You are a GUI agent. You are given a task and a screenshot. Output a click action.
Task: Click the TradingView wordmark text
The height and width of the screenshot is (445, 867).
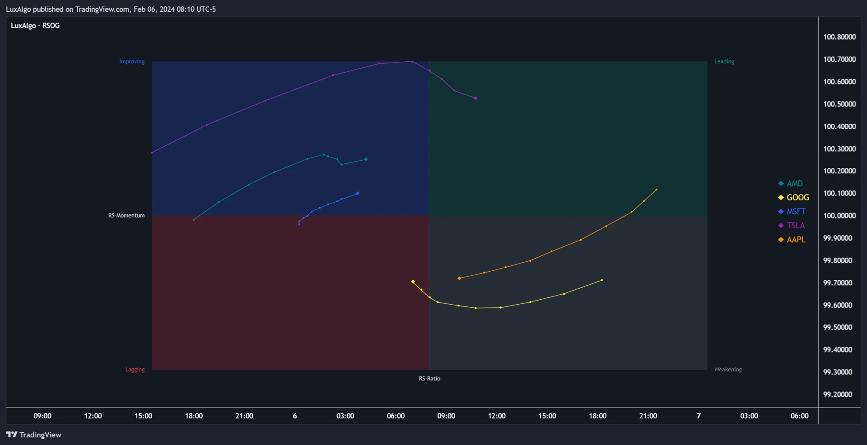tap(40, 435)
